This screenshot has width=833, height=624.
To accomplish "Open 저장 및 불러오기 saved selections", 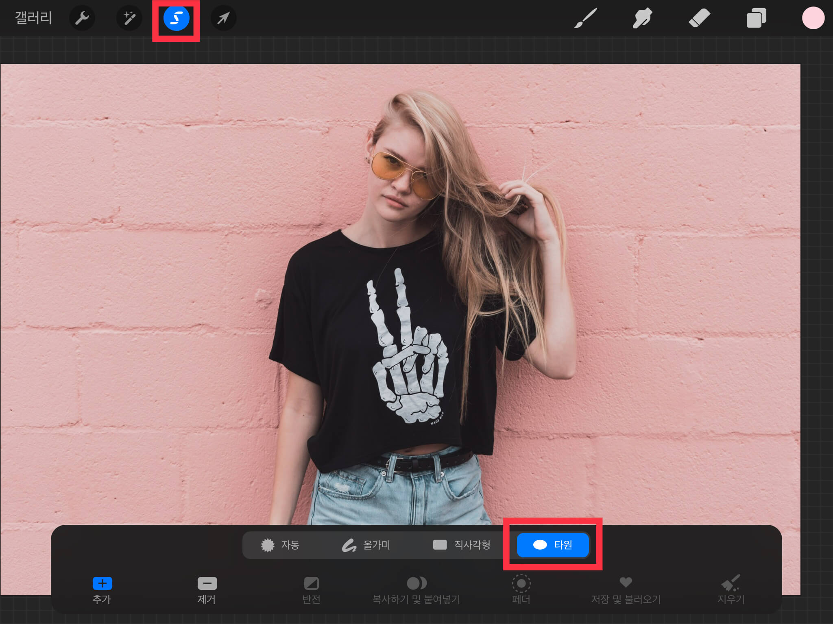I will point(626,590).
